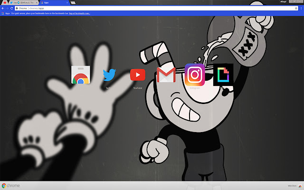Open the Chrome Web Store app icon

point(80,75)
